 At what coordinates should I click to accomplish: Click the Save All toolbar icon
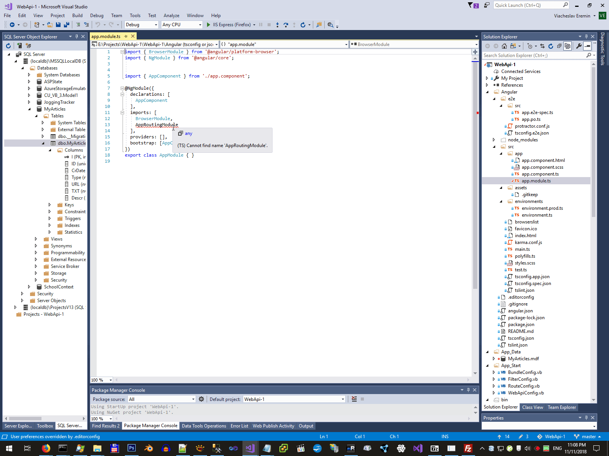(x=66, y=25)
